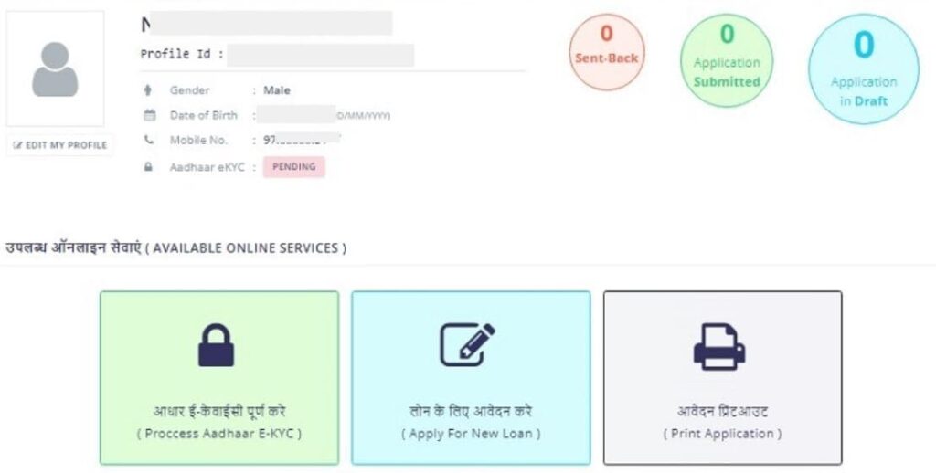Click the printer icon for Print Application

click(x=720, y=345)
